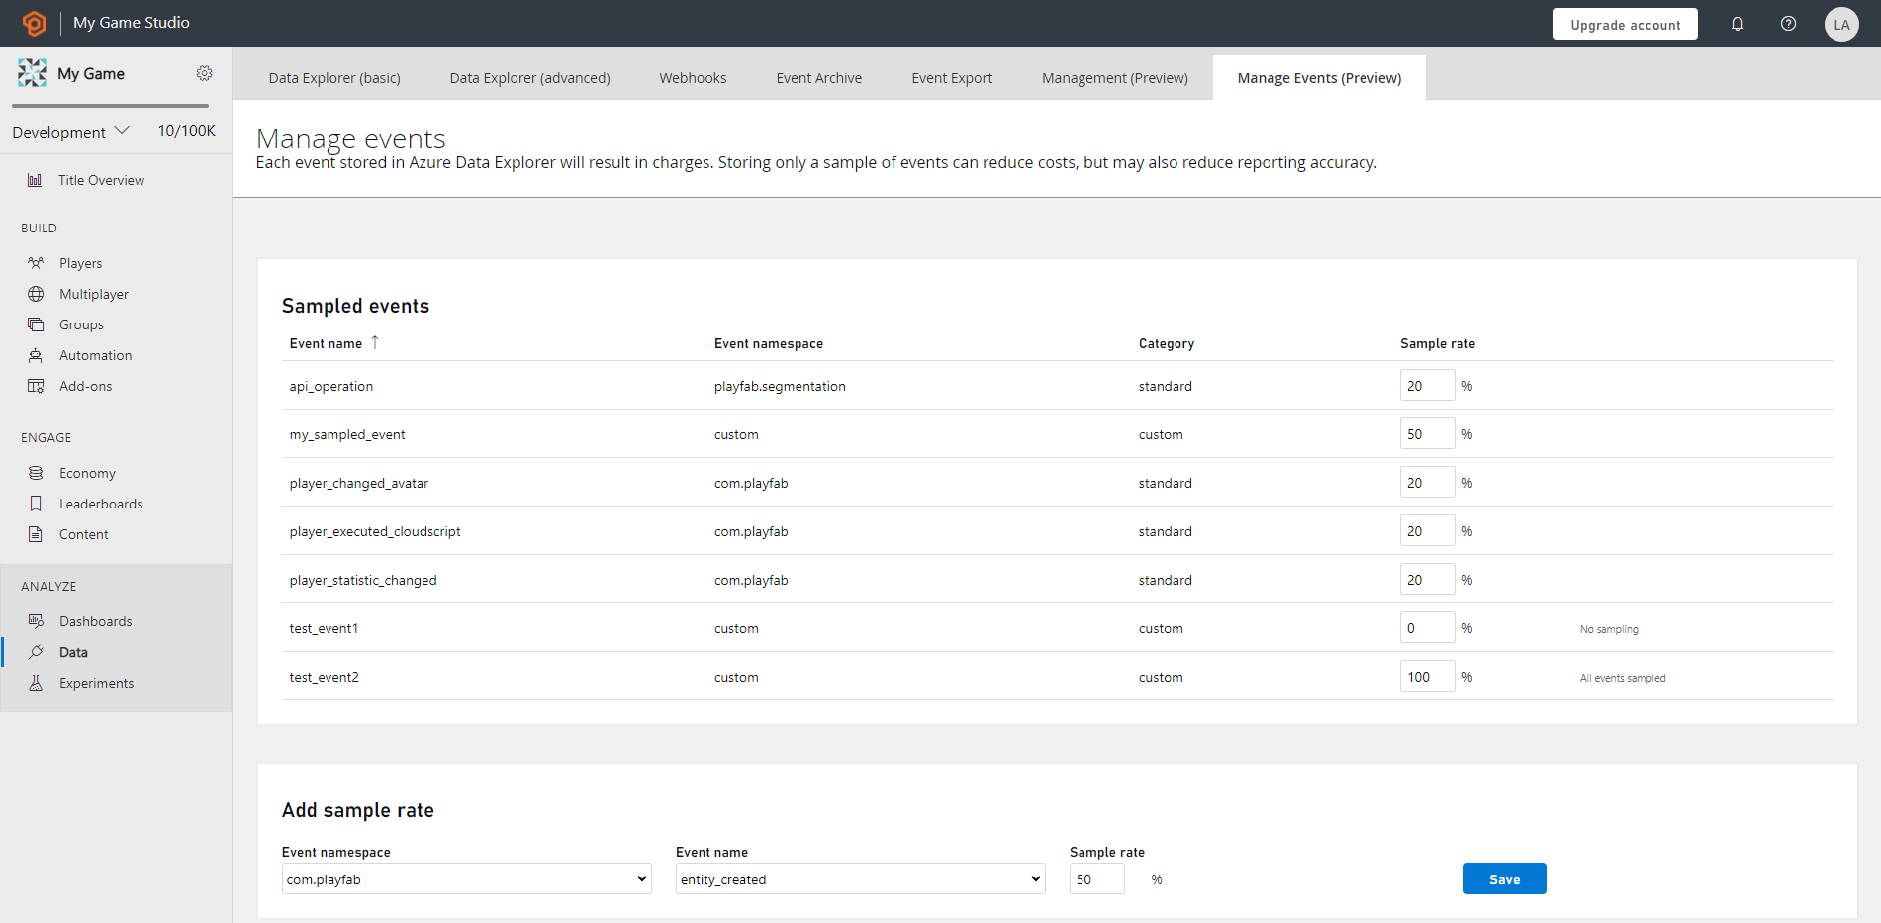Open the Experiments section

tap(97, 682)
